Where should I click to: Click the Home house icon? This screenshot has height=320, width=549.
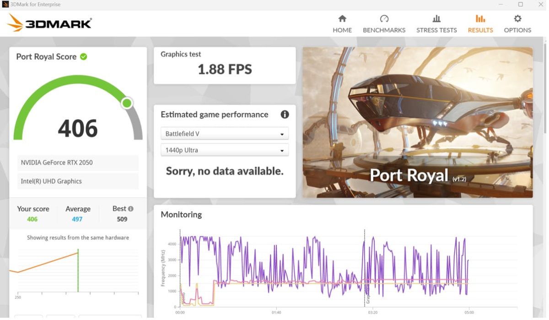pyautogui.click(x=342, y=19)
